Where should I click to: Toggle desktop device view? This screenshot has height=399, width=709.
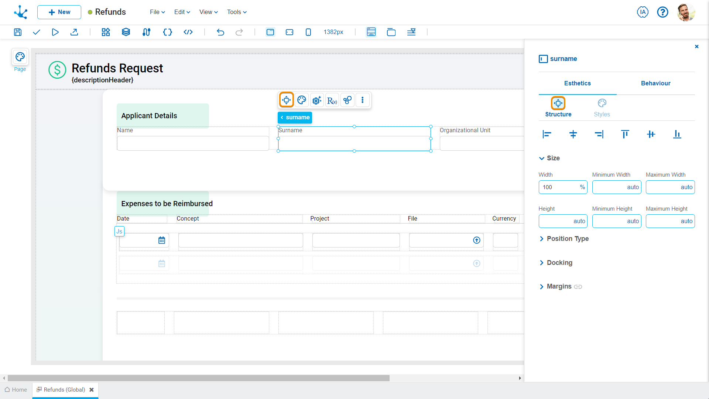270,32
